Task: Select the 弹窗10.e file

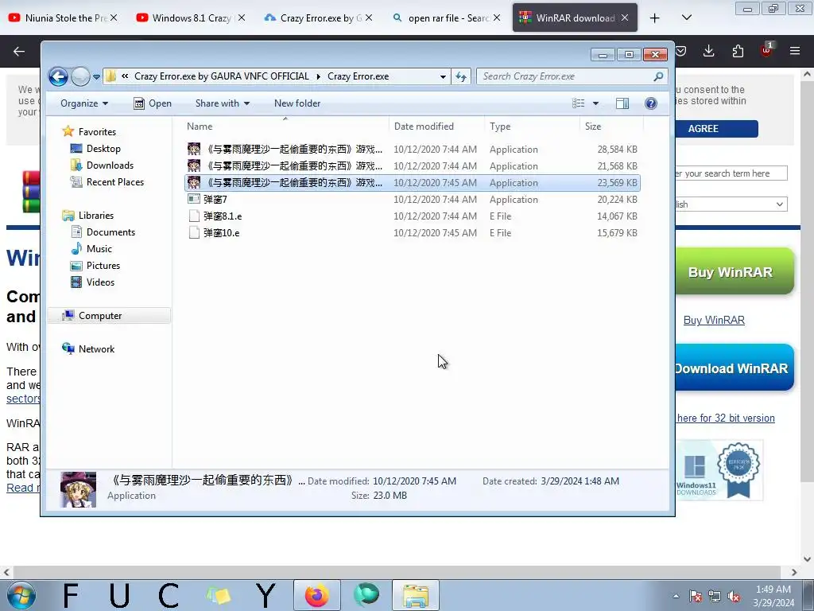Action: (413, 233)
